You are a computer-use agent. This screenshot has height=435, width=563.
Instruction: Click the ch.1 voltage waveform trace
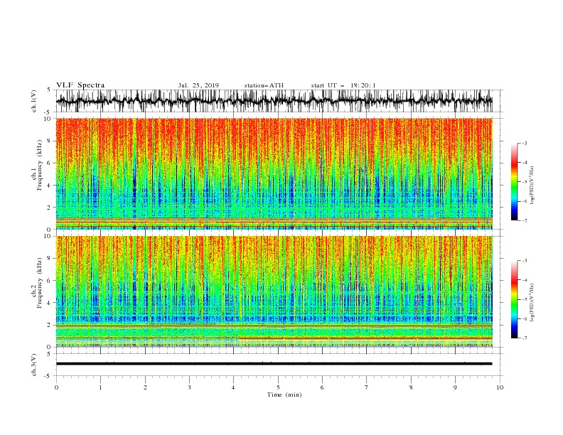click(274, 101)
